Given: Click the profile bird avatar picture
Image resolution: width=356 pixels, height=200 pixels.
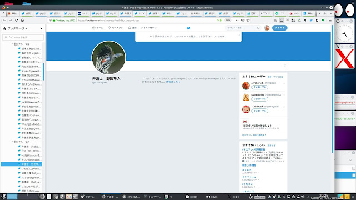Looking at the screenshot, I should [x=109, y=58].
